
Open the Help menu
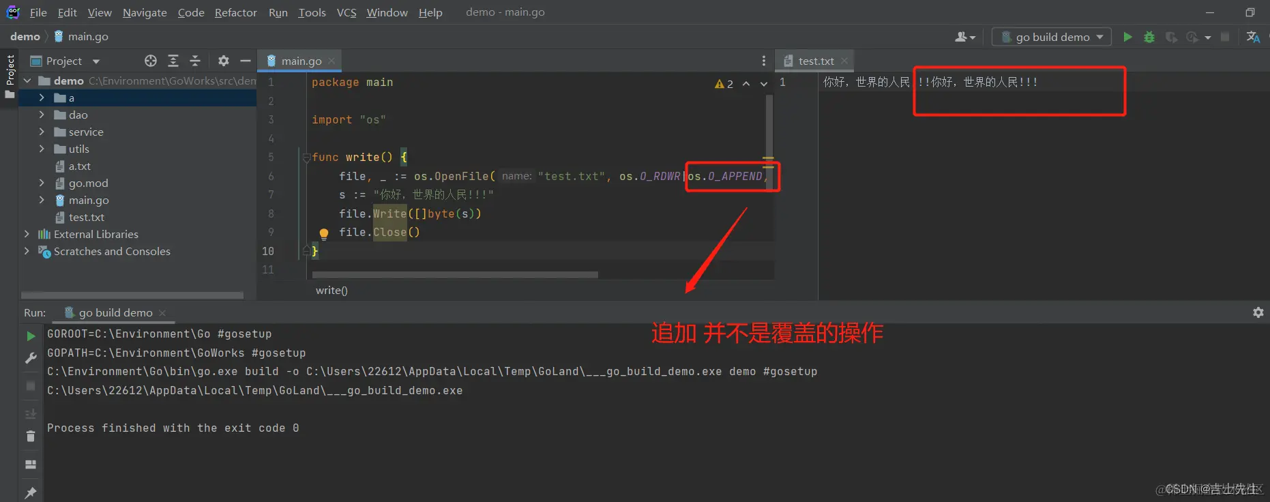pos(430,12)
